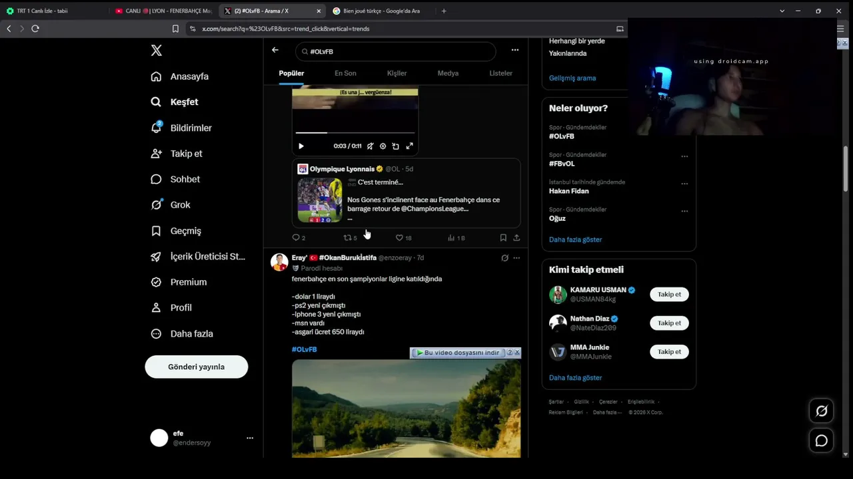Bookmark this page in the address bar
The width and height of the screenshot is (853, 479).
(x=175, y=29)
